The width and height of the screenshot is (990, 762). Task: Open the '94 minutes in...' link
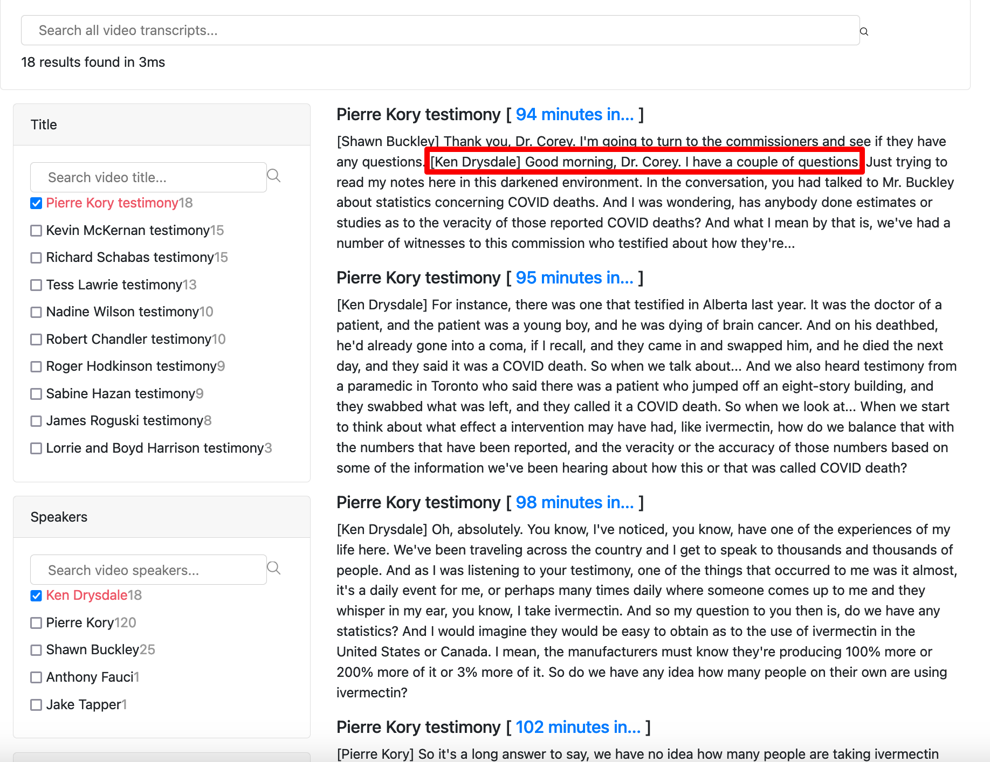pyautogui.click(x=575, y=114)
